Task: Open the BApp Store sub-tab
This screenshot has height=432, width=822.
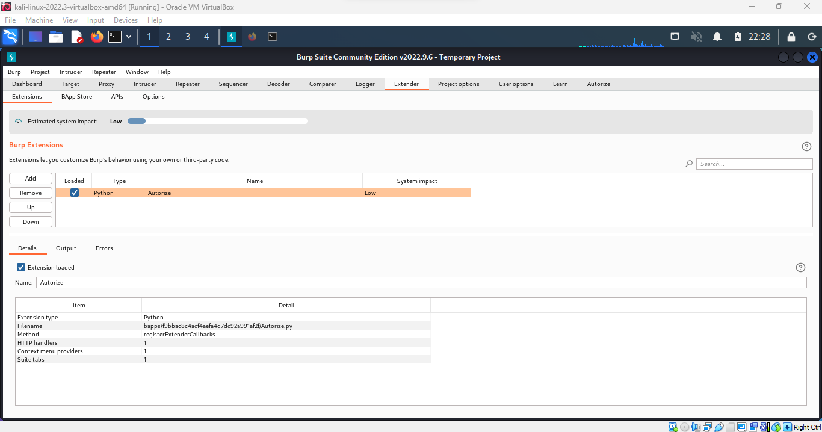Action: point(77,97)
